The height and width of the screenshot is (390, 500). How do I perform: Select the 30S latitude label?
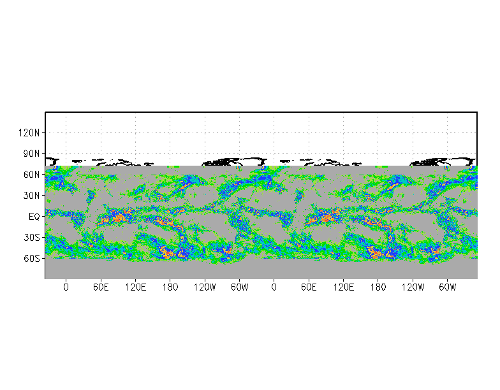pyautogui.click(x=32, y=238)
